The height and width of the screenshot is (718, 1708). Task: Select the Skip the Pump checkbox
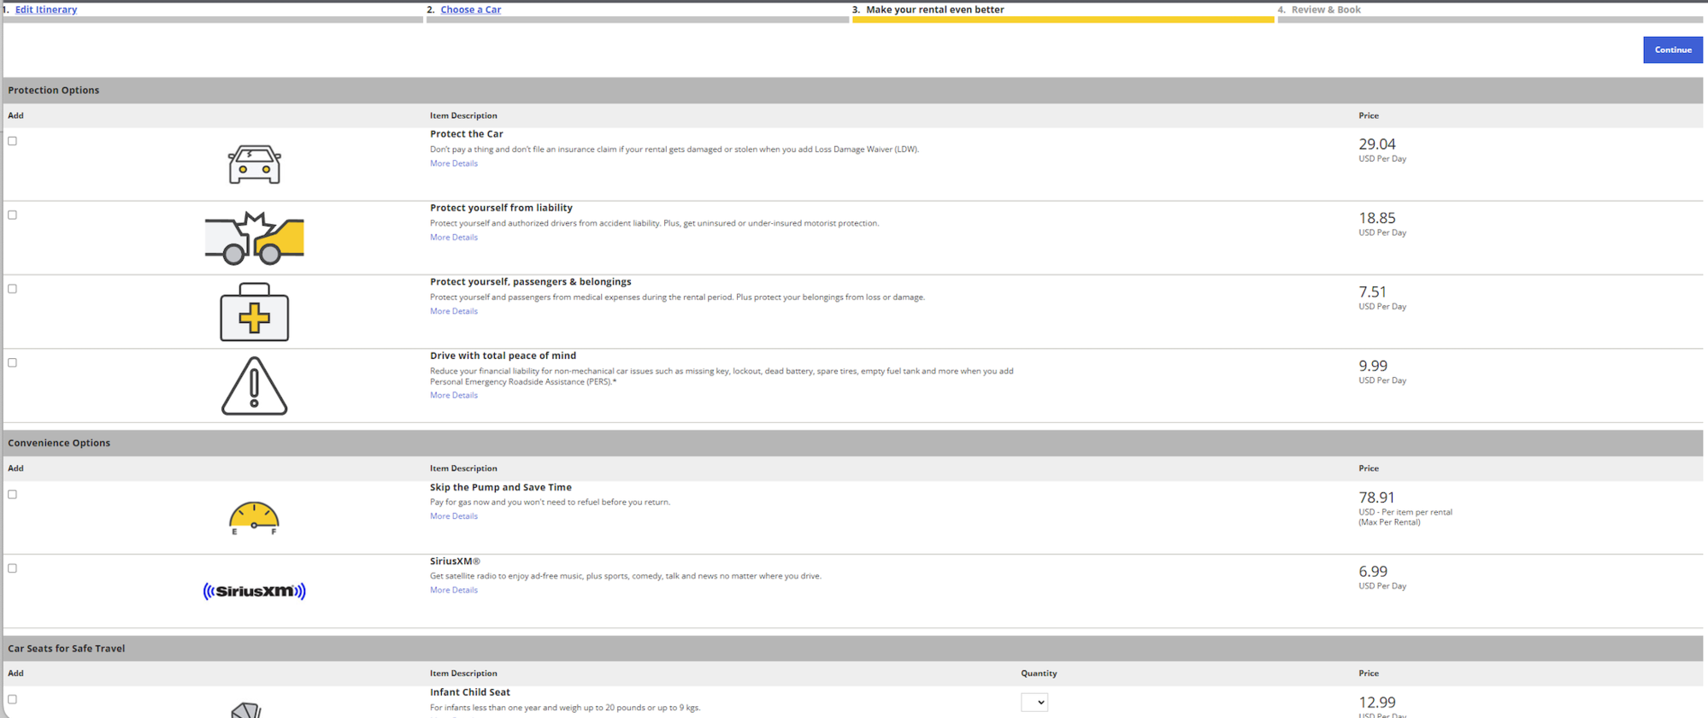point(13,495)
